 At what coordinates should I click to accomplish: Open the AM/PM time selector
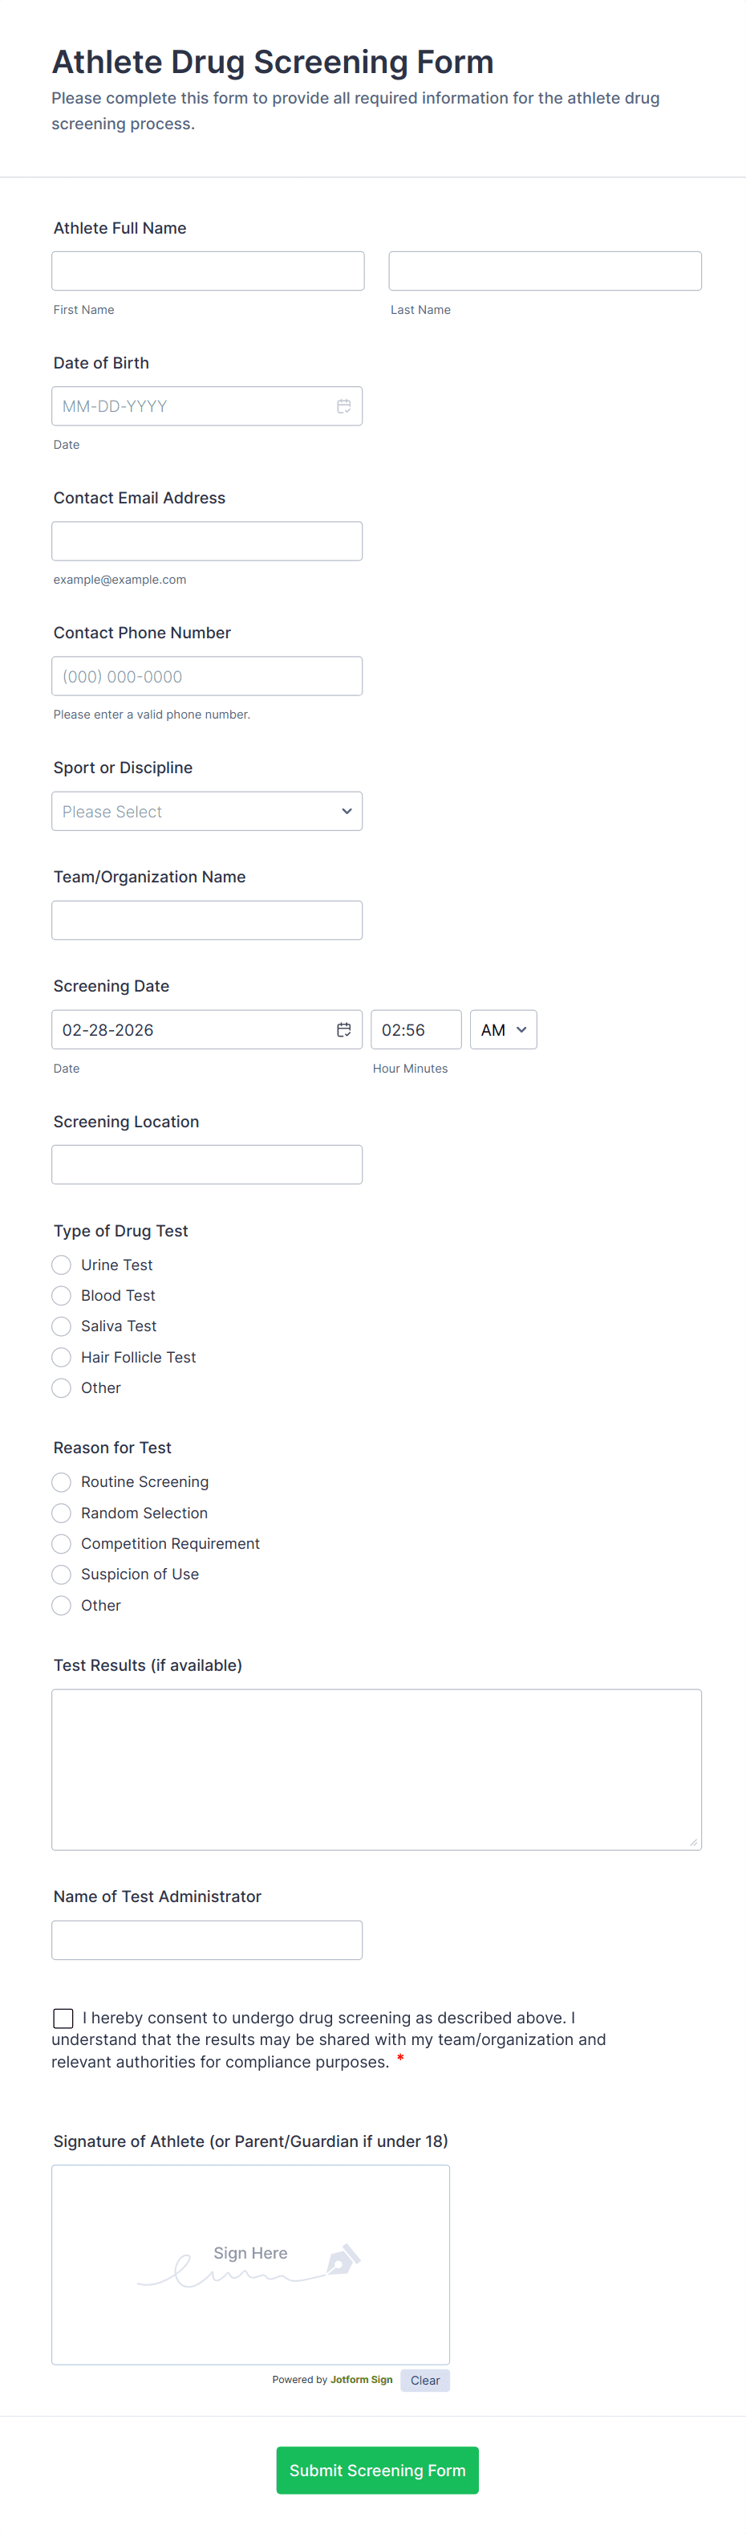click(503, 1030)
